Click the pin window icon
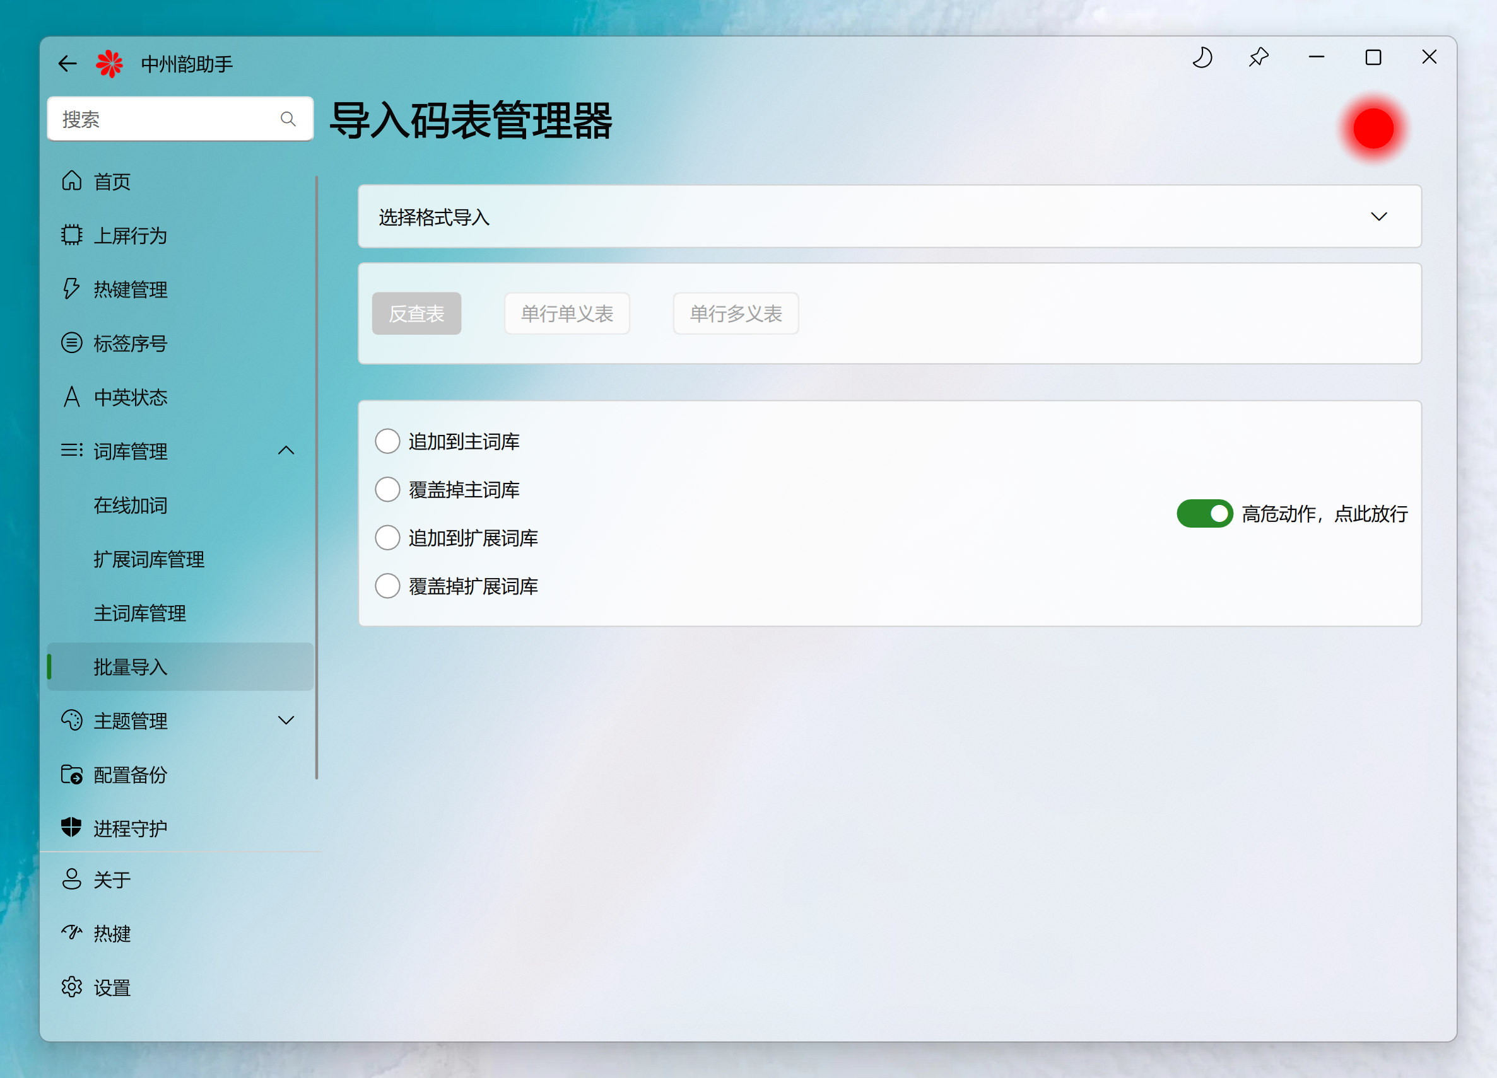1497x1078 pixels. pos(1259,57)
